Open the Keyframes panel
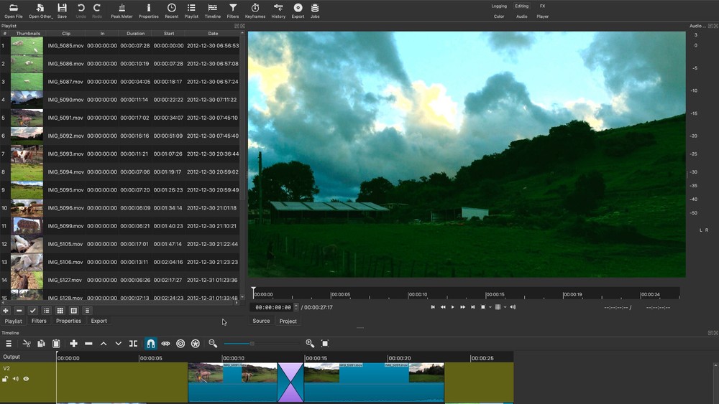Image resolution: width=719 pixels, height=404 pixels. [x=255, y=11]
